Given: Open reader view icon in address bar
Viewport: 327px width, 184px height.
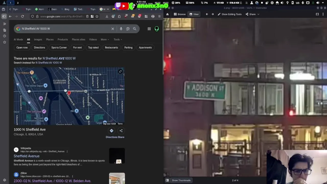Looking at the screenshot, I should click(87, 16).
